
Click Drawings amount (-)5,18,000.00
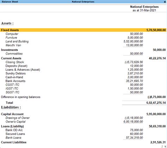[x=134, y=118]
